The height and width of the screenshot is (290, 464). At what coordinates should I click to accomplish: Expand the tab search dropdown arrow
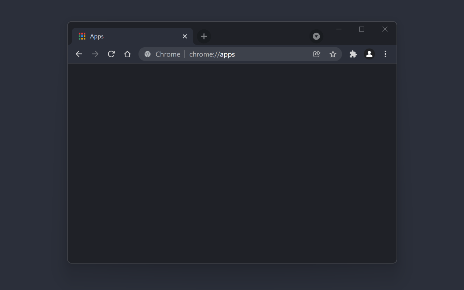pos(316,36)
